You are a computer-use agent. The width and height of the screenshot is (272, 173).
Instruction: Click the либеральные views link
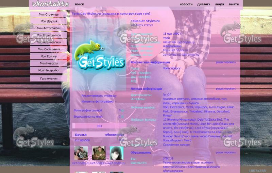click(x=172, y=46)
